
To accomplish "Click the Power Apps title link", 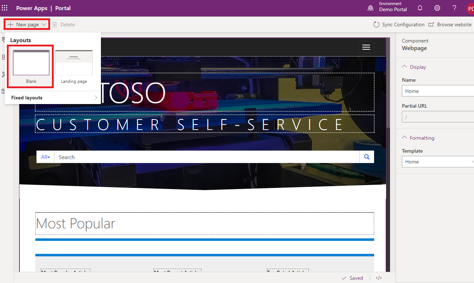I will click(x=32, y=8).
